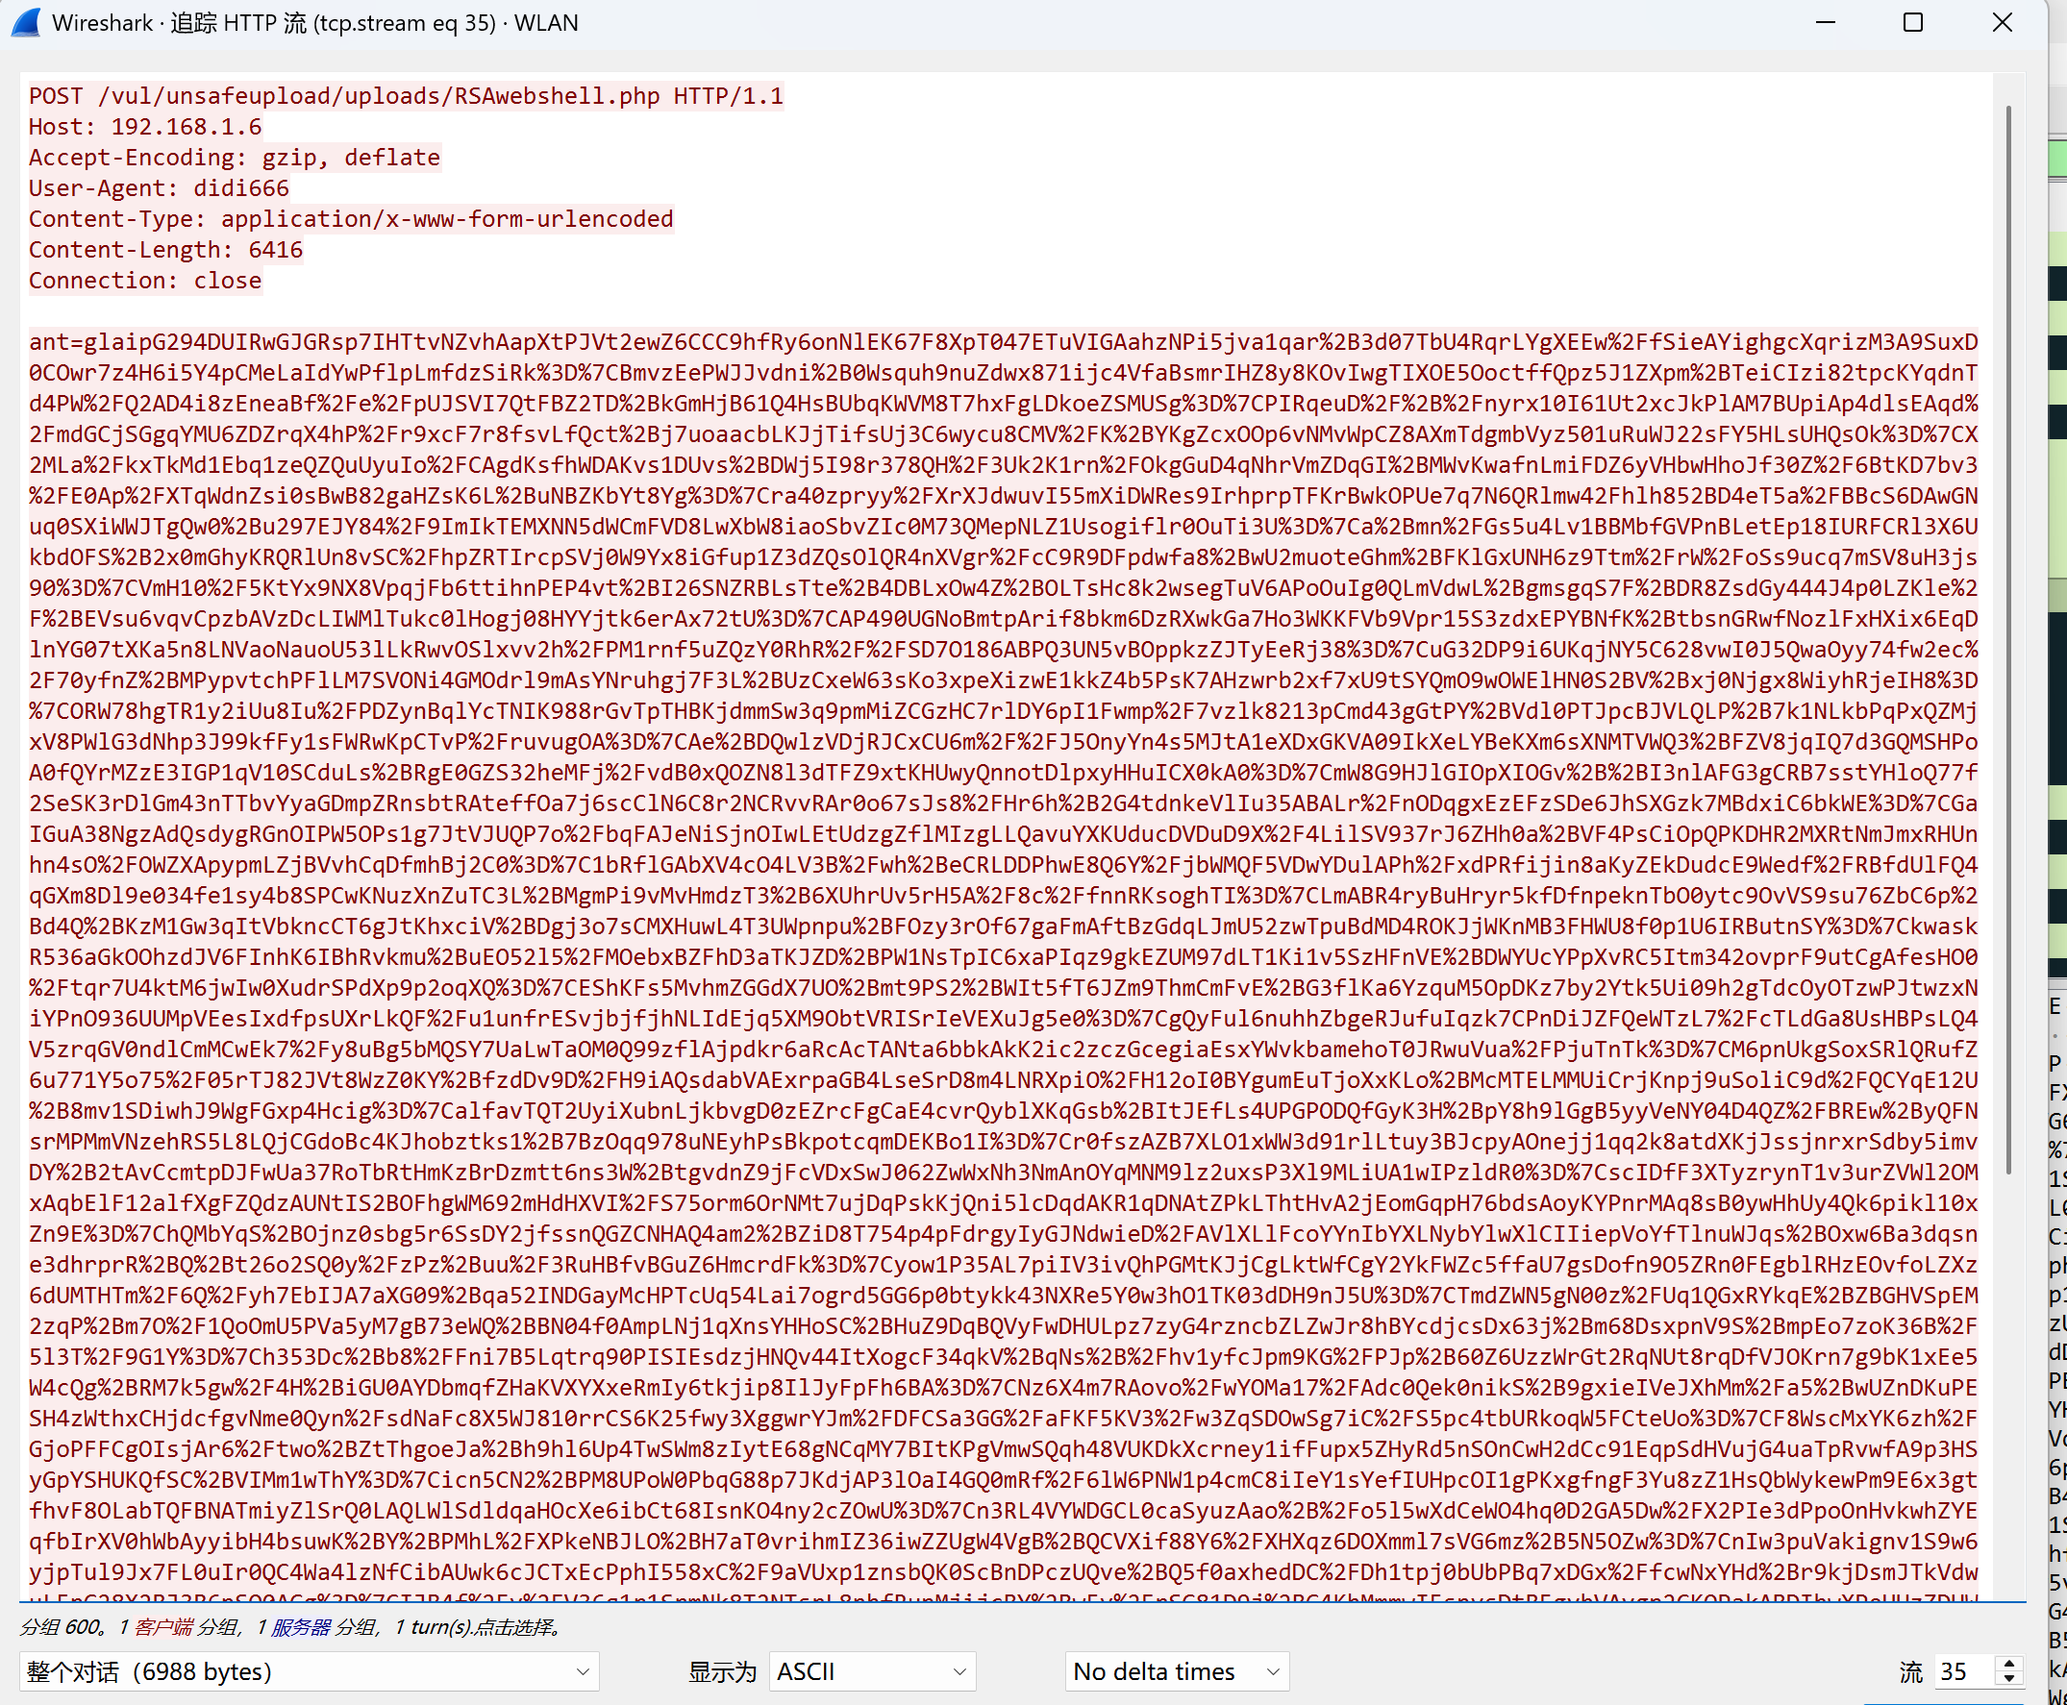Screen dimensions: 2067x1705
Task: Maximize the follow stream window
Action: pyautogui.click(x=1913, y=23)
